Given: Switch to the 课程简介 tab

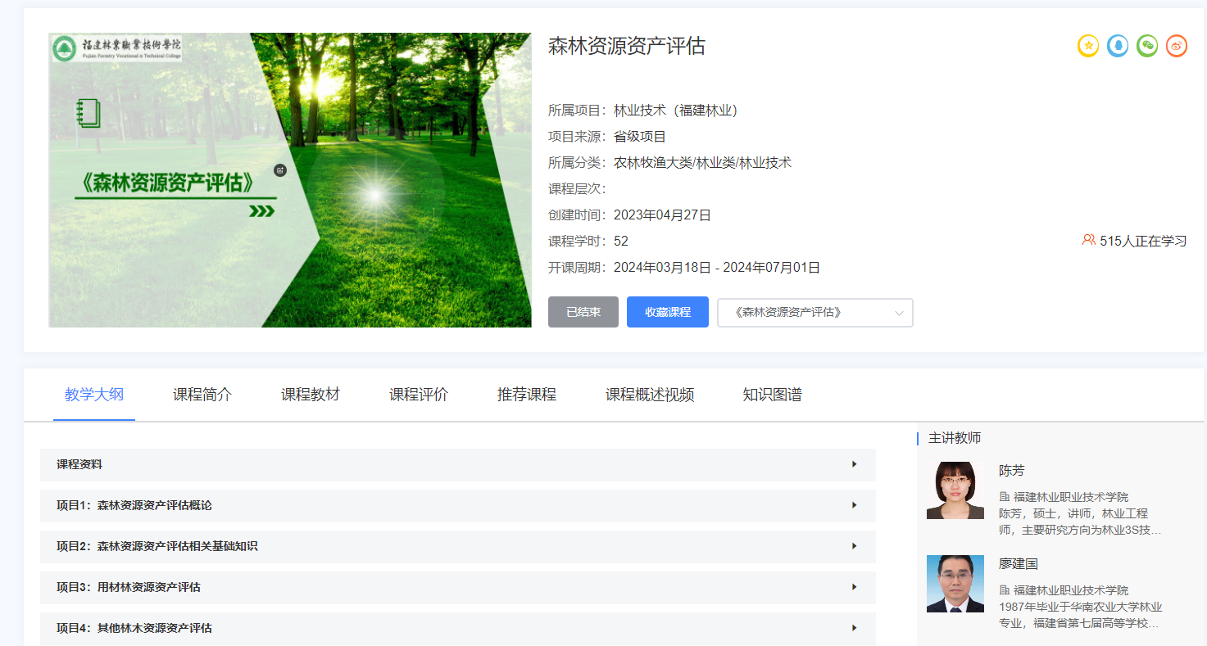Looking at the screenshot, I should pyautogui.click(x=202, y=395).
